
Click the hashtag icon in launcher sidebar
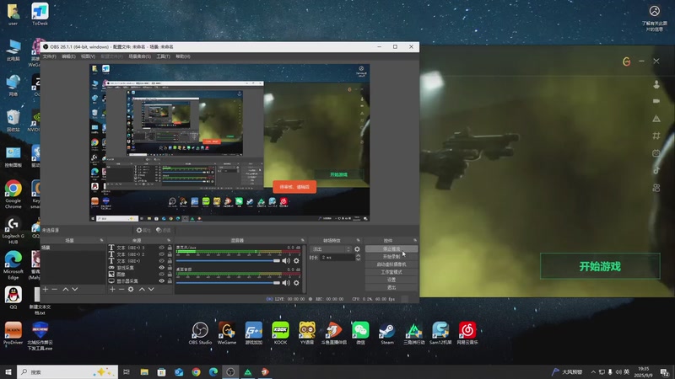(656, 136)
